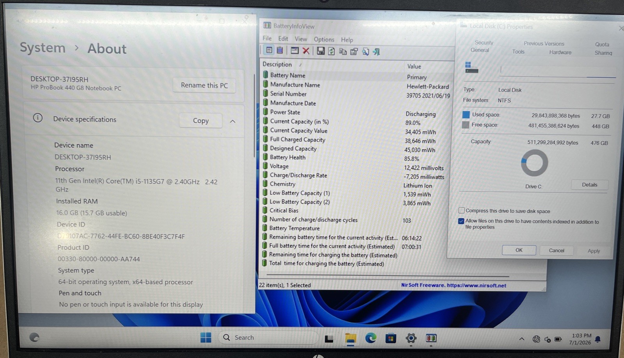Uncheck Allow files to have contents indexed
Image resolution: width=624 pixels, height=358 pixels.
click(x=461, y=221)
